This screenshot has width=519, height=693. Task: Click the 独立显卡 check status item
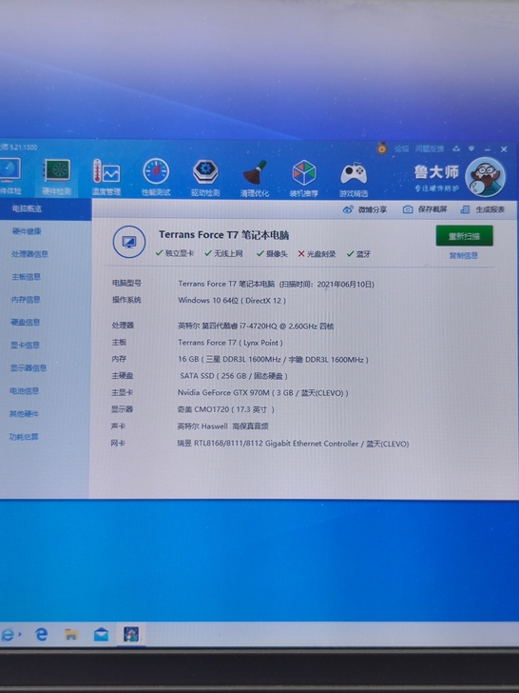click(x=175, y=253)
